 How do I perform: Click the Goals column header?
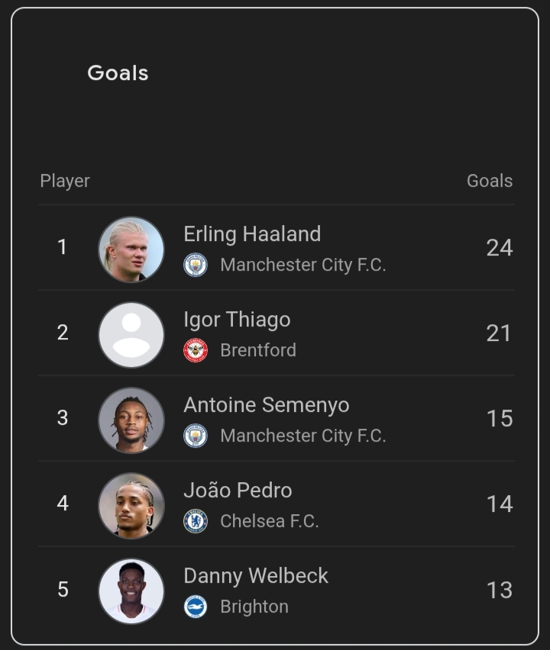[490, 181]
